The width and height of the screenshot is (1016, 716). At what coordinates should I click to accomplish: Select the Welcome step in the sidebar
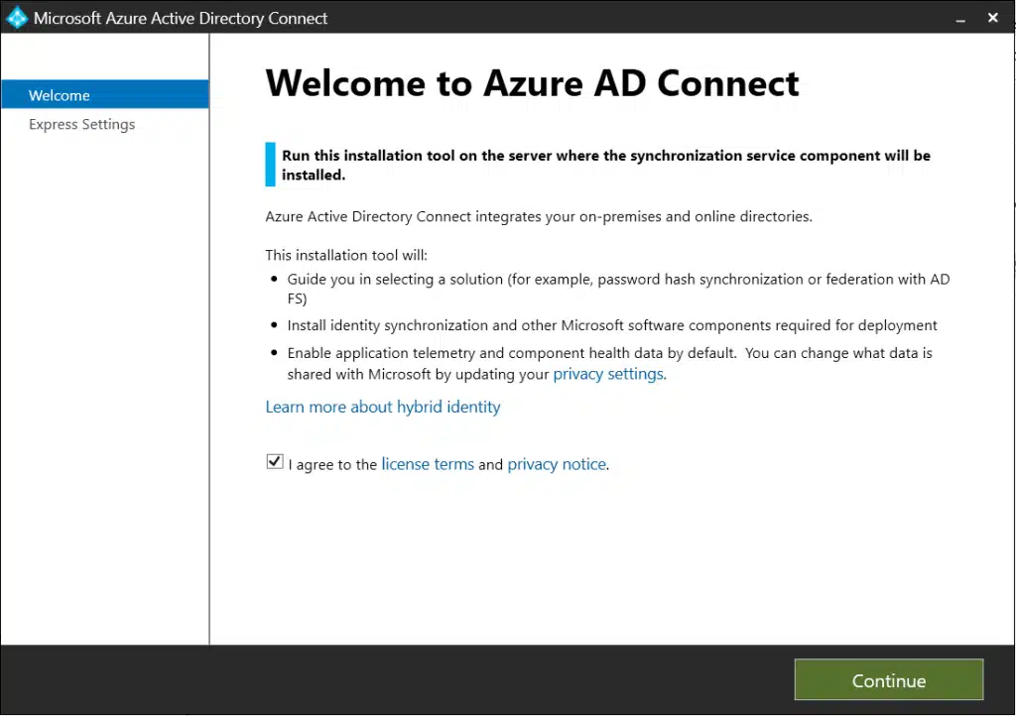click(x=60, y=95)
